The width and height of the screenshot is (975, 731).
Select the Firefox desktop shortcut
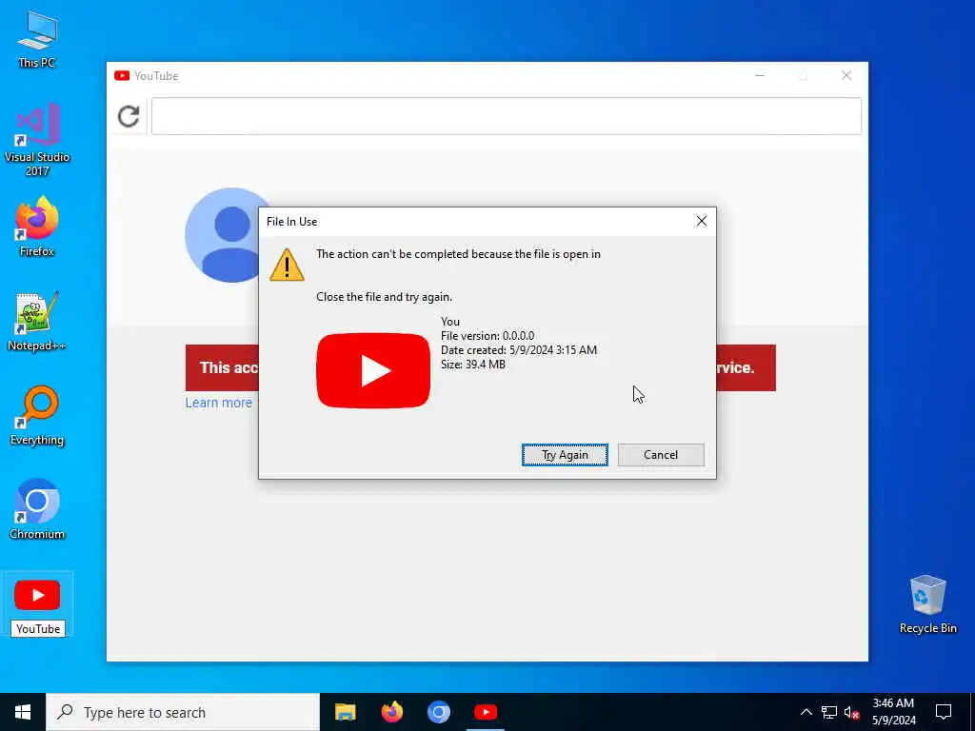click(37, 227)
